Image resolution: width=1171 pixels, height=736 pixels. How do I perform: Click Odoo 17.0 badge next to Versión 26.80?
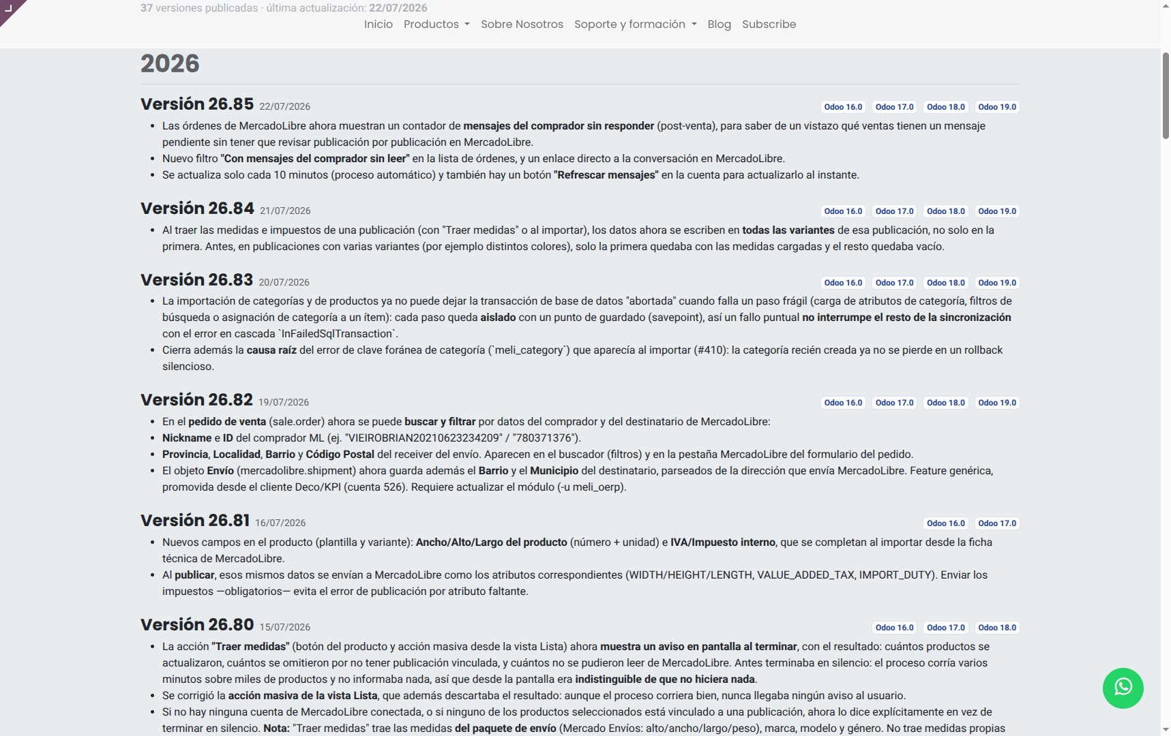pos(946,628)
